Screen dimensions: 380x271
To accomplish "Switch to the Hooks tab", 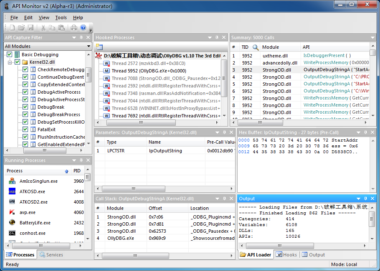I will 286,255.
